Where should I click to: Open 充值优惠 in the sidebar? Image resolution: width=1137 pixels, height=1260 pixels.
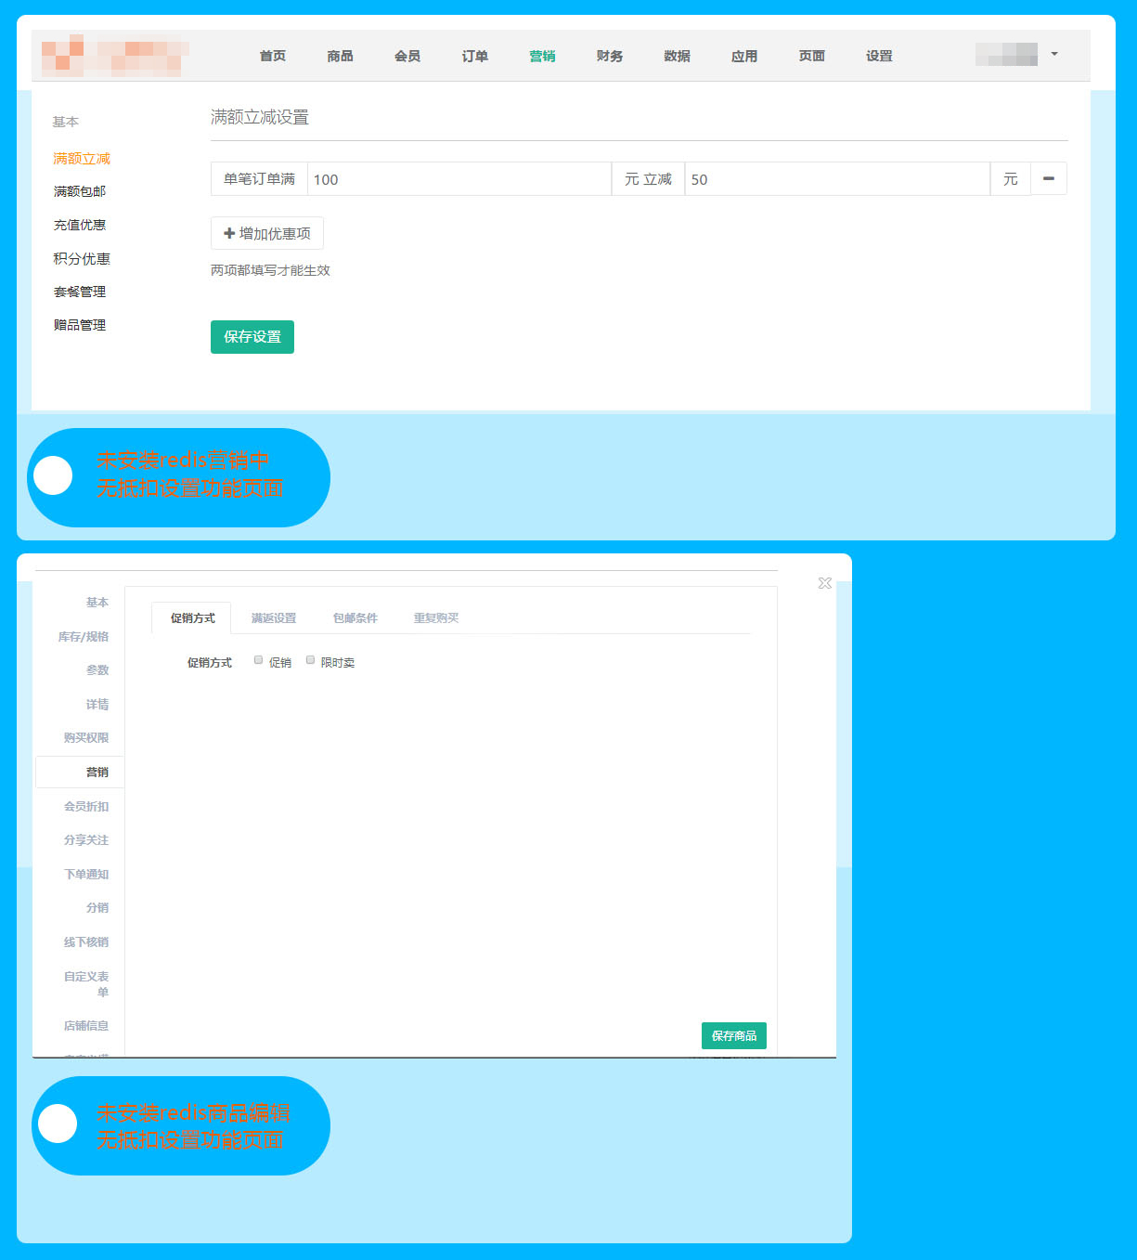click(80, 226)
